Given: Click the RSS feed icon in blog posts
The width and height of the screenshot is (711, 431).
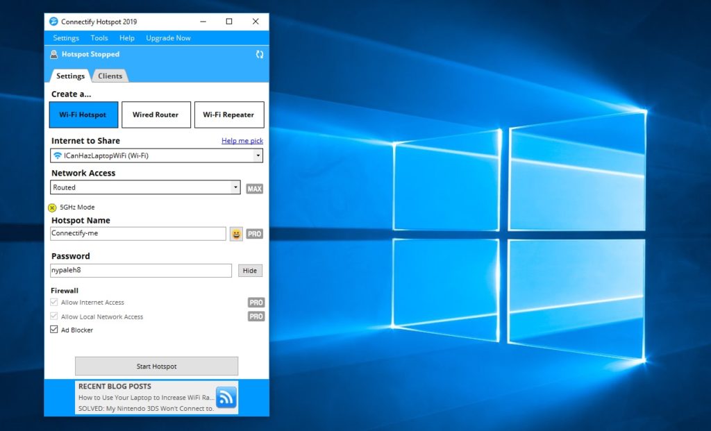Looking at the screenshot, I should [226, 397].
